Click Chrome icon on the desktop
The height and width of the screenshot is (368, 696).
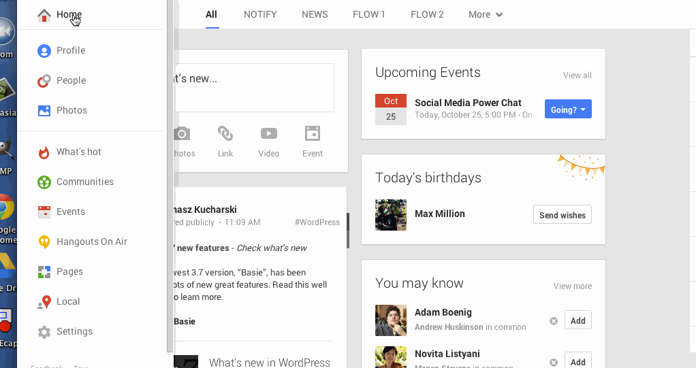click(x=6, y=207)
